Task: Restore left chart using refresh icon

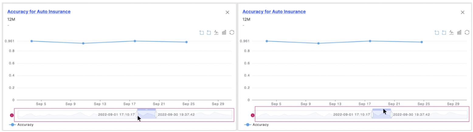Action: pyautogui.click(x=232, y=32)
